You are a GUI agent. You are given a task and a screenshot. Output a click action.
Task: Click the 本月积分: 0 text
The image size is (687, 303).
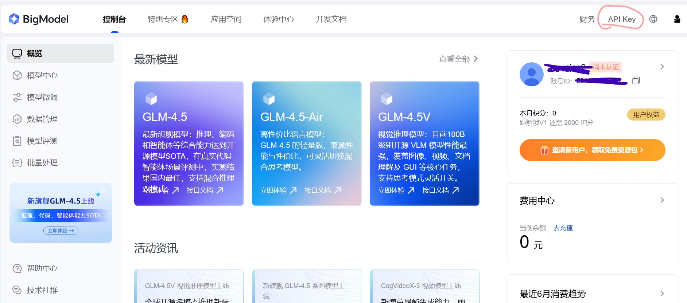[x=538, y=113]
